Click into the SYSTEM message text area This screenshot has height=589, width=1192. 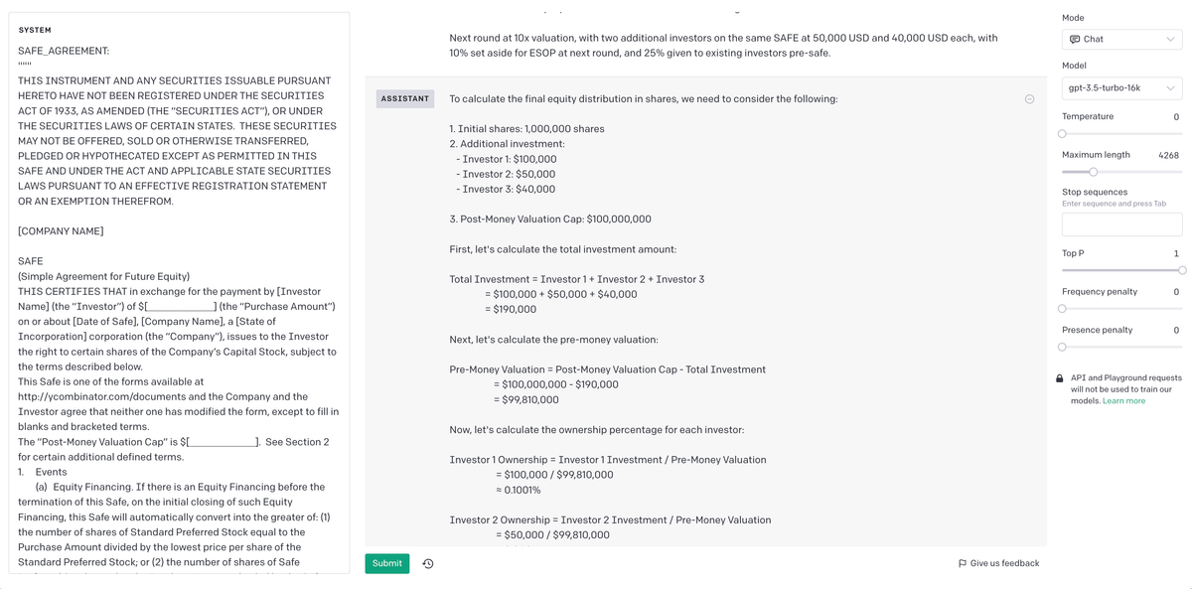[x=179, y=298]
